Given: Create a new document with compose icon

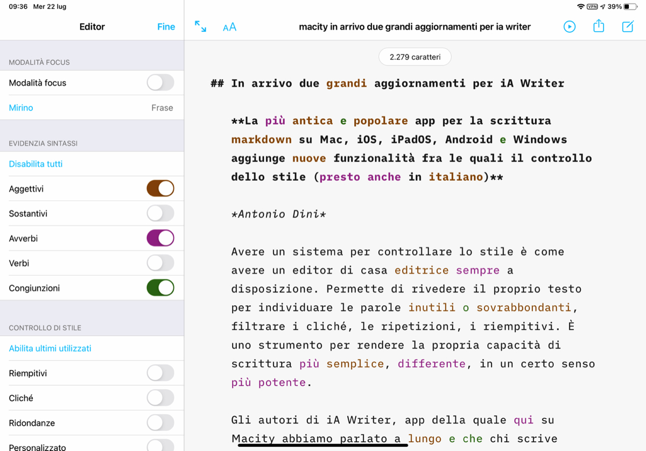Looking at the screenshot, I should (628, 26).
